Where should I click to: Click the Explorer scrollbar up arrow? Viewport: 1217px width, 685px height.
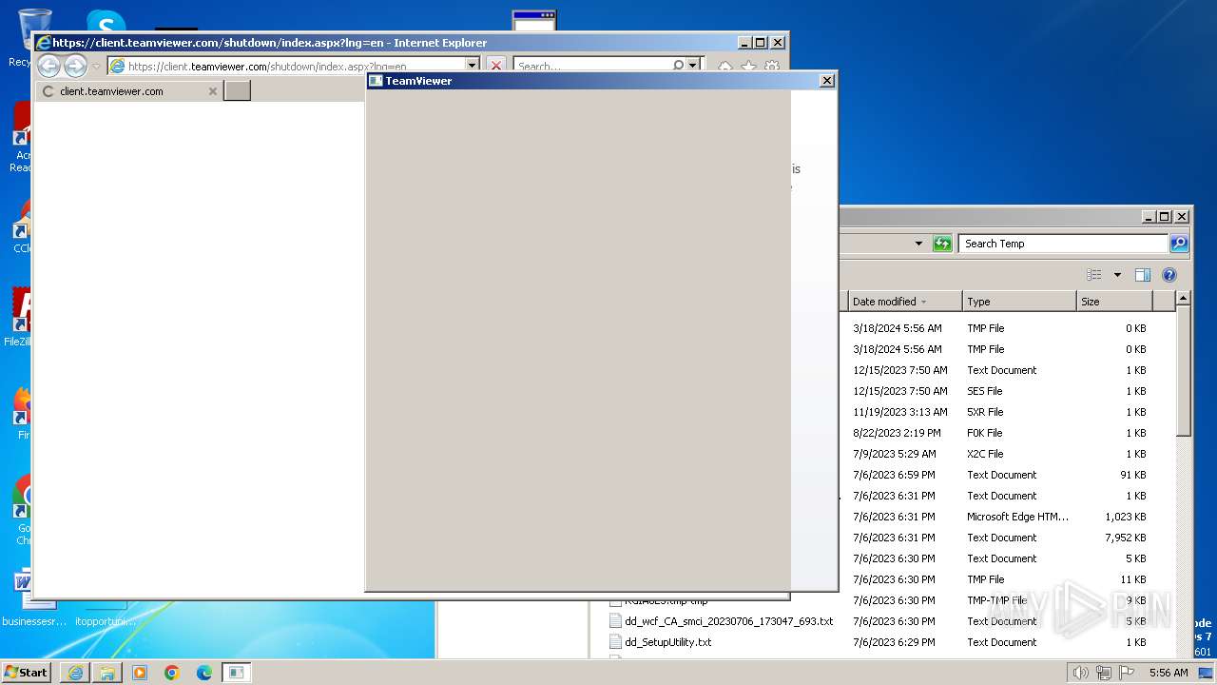pyautogui.click(x=1183, y=299)
